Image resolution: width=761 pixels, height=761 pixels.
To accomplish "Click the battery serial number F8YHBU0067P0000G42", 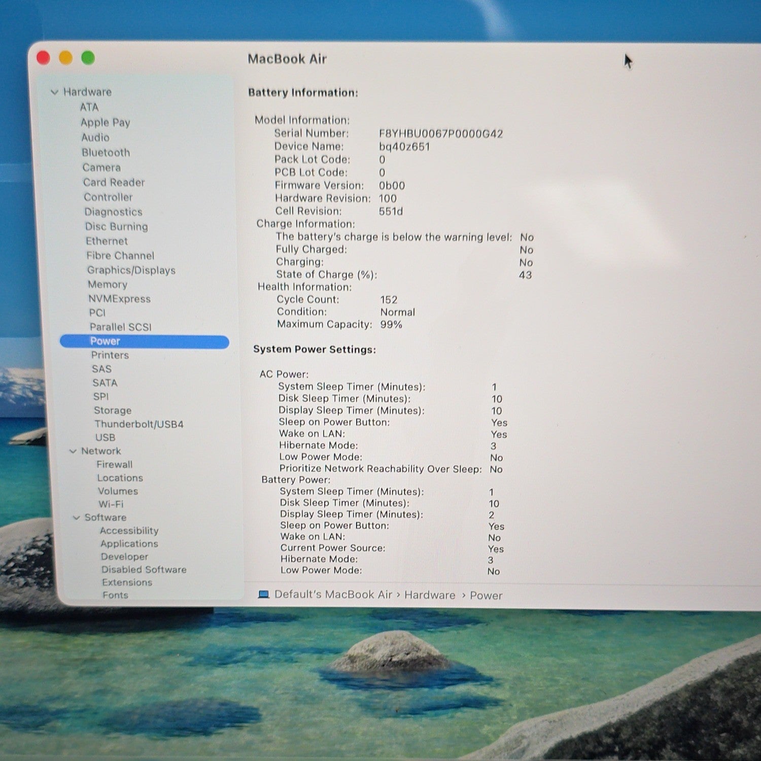I will [441, 134].
